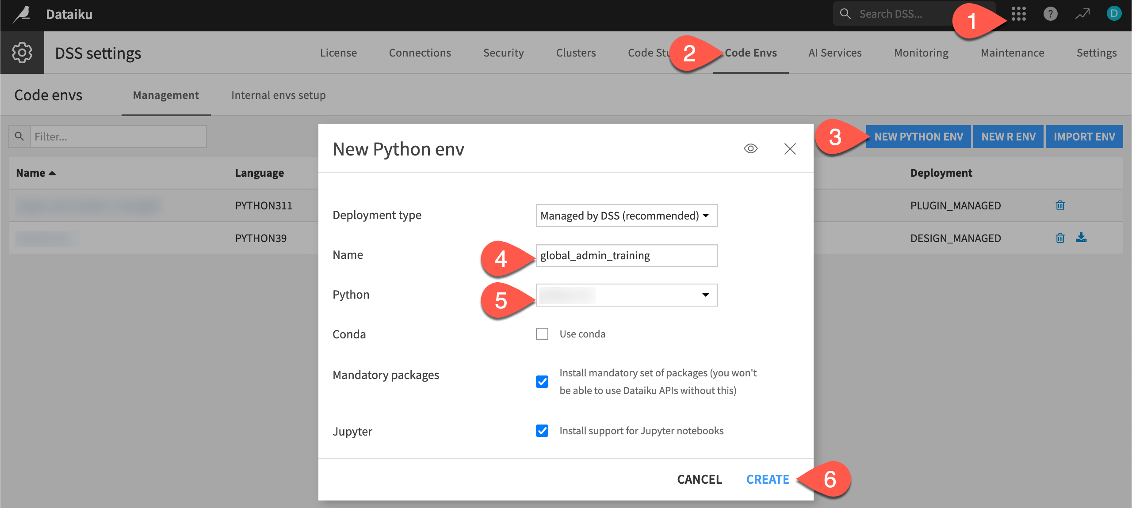
Task: Click the PYTHON311 language cell
Action: point(264,205)
